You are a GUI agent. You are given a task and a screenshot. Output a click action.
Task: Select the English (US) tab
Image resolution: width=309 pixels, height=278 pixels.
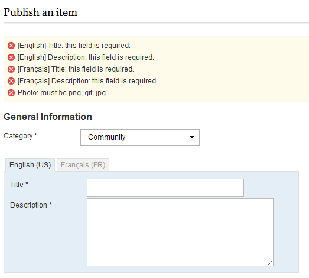[30, 165]
